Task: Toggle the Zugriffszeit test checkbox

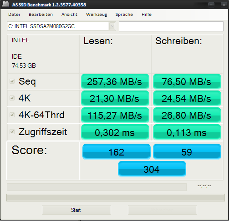Action: pos(12,131)
